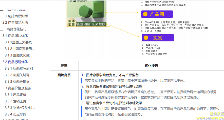Click the line starting 数码产品可选择冷色调
224x120 pixels.
coord(141,97)
